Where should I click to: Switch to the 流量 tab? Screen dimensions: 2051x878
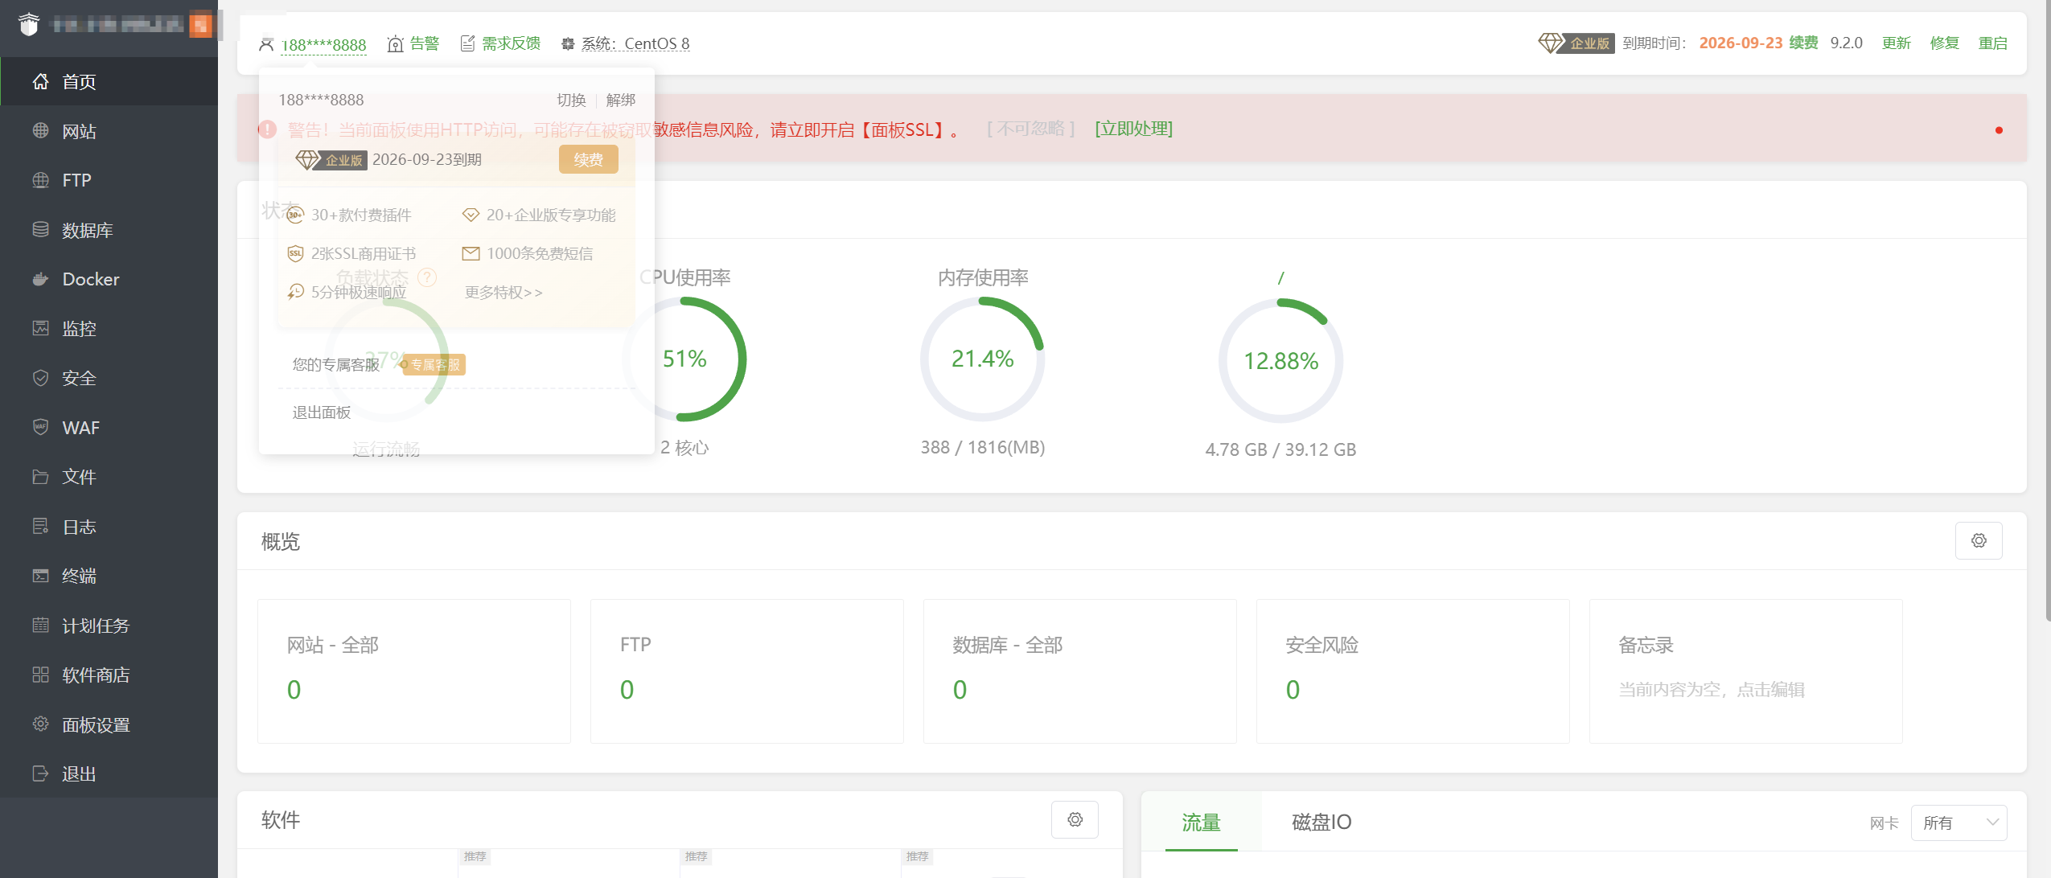click(x=1202, y=822)
